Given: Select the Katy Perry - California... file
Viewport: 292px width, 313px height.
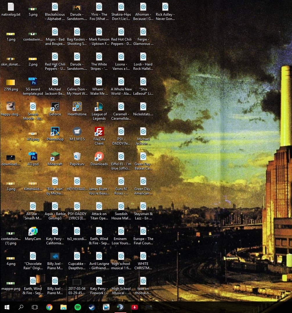Looking at the screenshot, I should 55,236.
